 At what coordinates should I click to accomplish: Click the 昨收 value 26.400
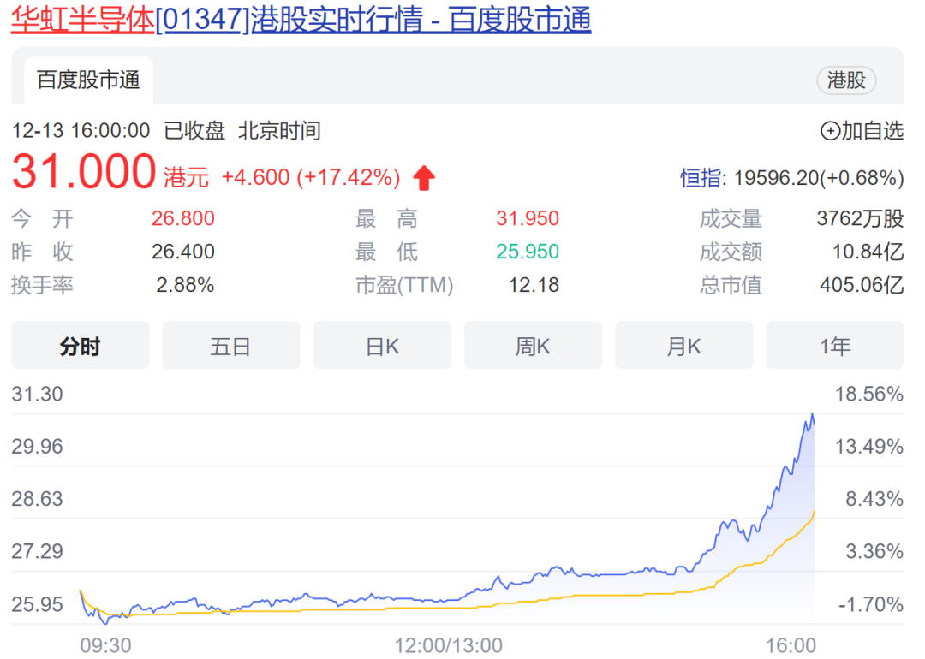point(183,252)
